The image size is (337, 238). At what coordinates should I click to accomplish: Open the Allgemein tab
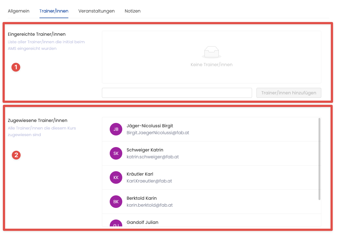pyautogui.click(x=18, y=11)
